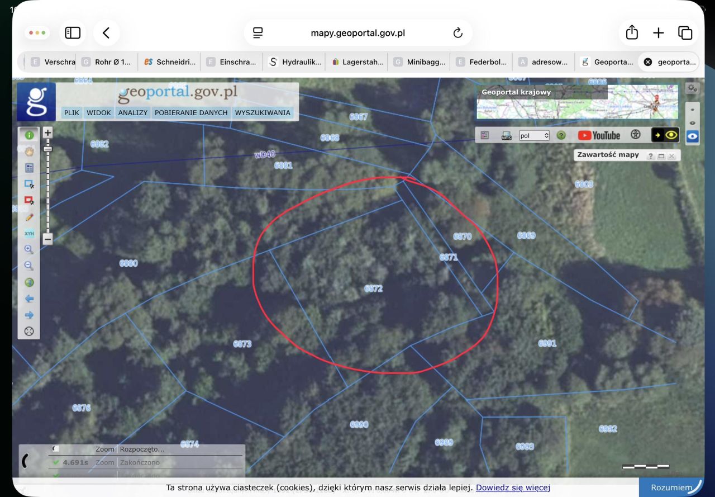This screenshot has height=497, width=715.
Task: Switch to the Rohr Ø 1... tab
Action: click(x=106, y=62)
